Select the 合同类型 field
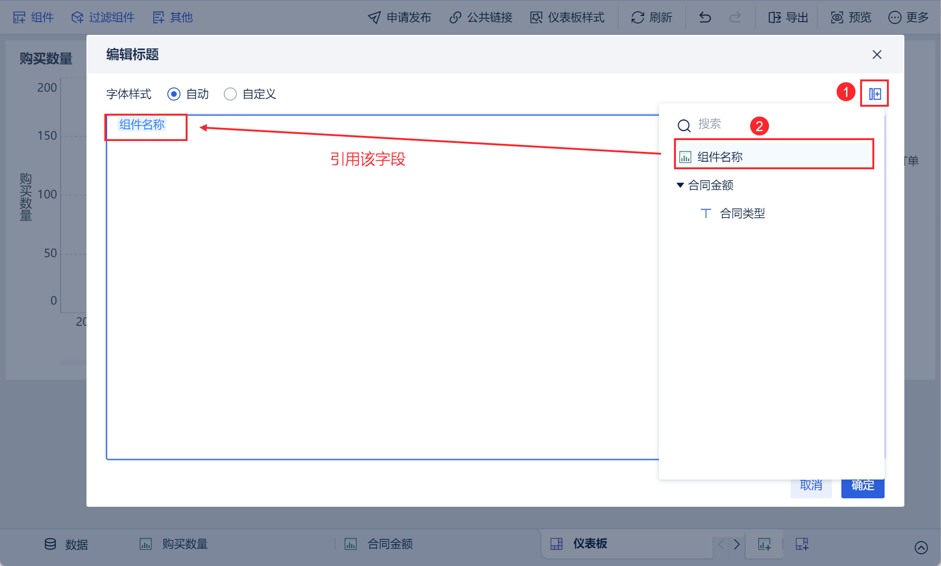The height and width of the screenshot is (566, 941). [742, 213]
